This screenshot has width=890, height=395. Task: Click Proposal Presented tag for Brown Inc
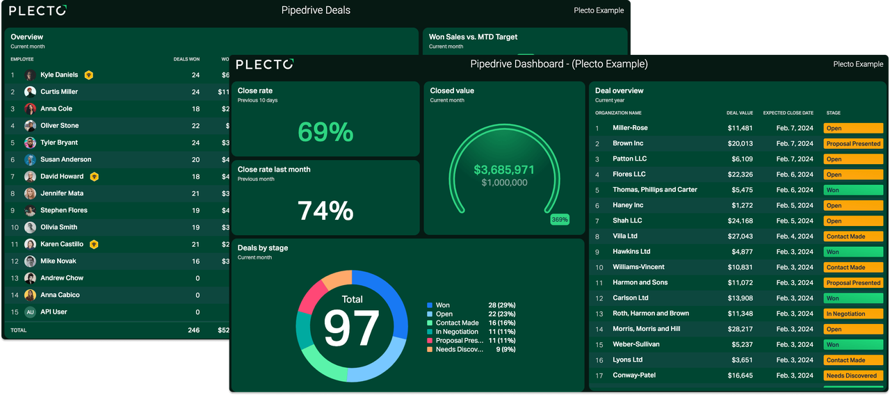(x=853, y=144)
